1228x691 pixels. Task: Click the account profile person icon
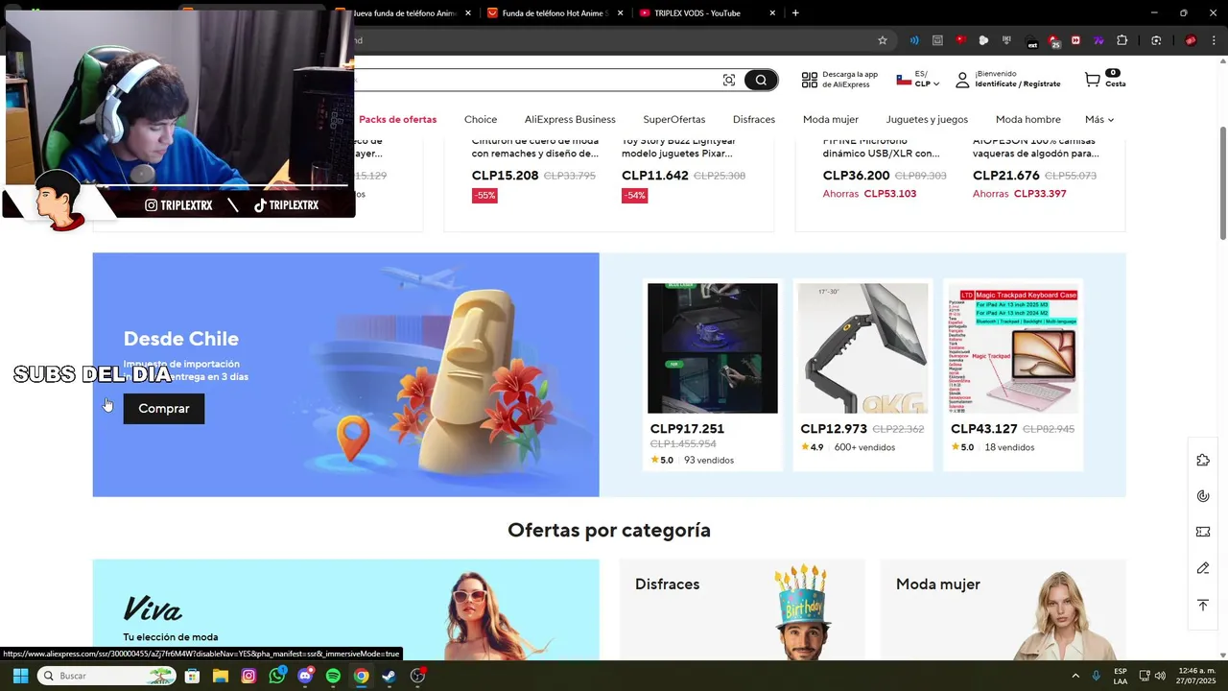pos(962,80)
